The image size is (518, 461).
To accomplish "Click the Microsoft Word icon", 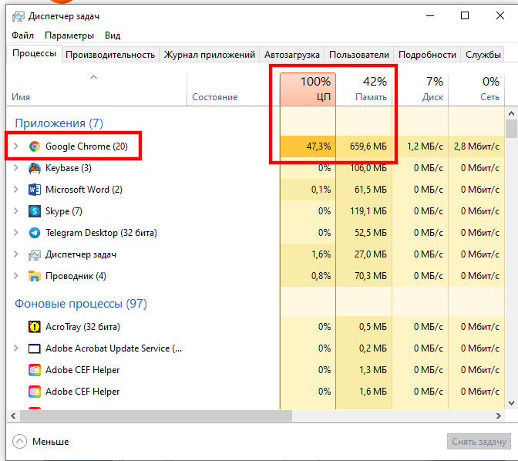I will click(x=35, y=190).
